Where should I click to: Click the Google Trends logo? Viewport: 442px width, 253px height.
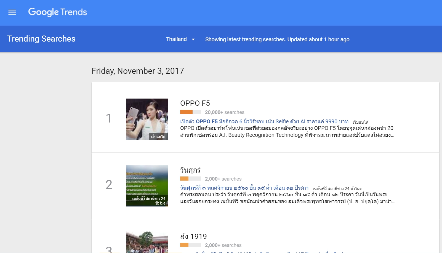coord(57,12)
